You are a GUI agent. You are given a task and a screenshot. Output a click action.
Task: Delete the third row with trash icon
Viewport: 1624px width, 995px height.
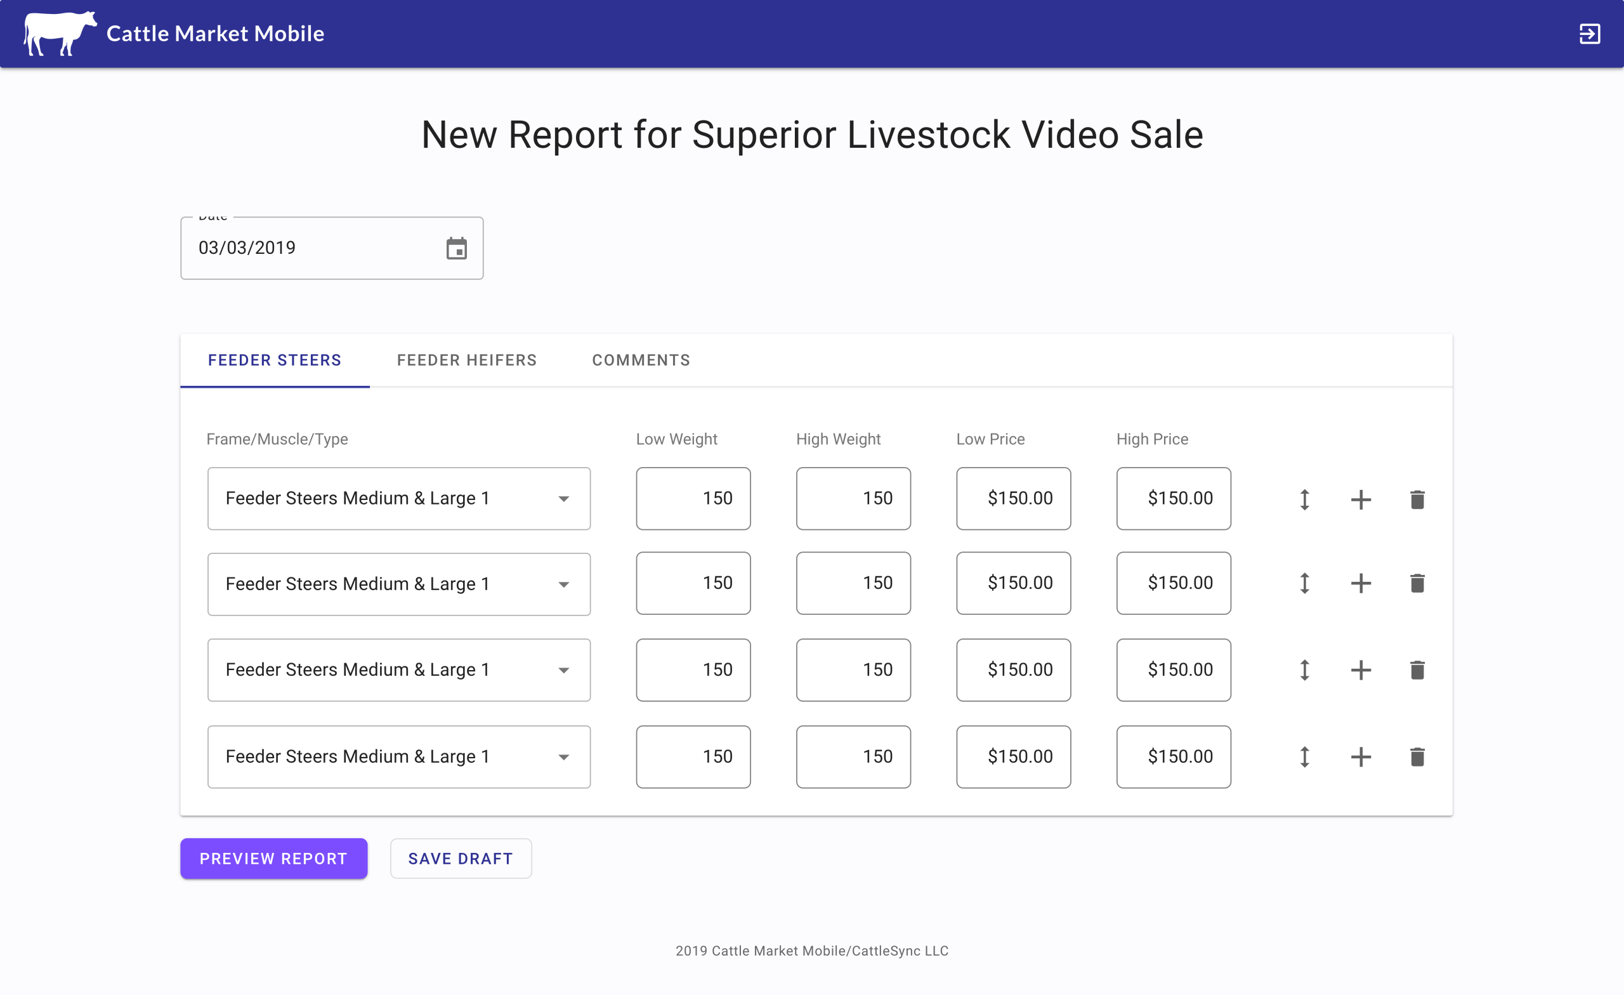pyautogui.click(x=1417, y=670)
